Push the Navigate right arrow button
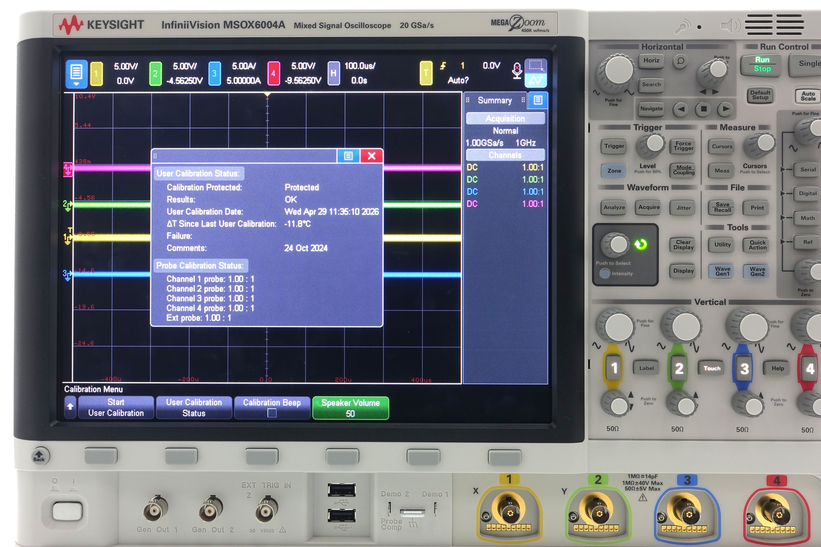Screen dimensions: 821x547 [x=726, y=109]
